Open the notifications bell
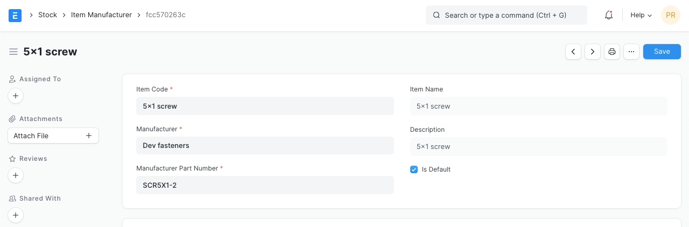Image resolution: width=689 pixels, height=227 pixels. point(609,15)
